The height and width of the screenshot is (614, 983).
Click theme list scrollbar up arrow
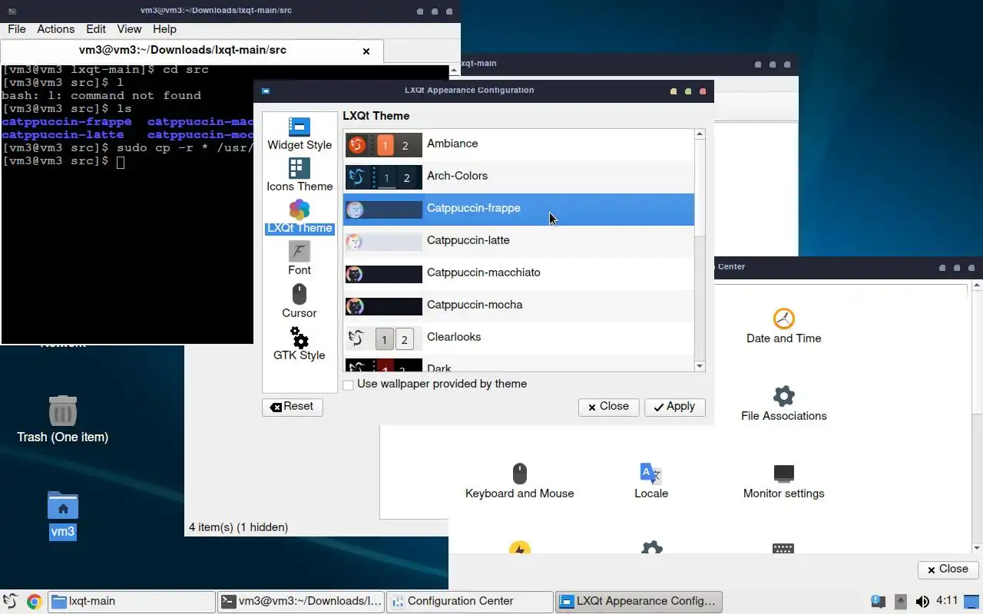[x=700, y=134]
